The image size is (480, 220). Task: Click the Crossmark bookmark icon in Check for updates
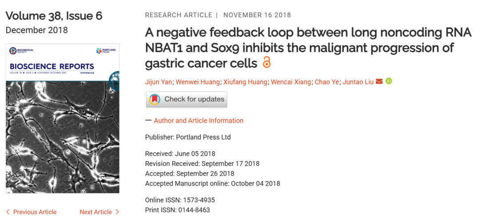pos(155,99)
